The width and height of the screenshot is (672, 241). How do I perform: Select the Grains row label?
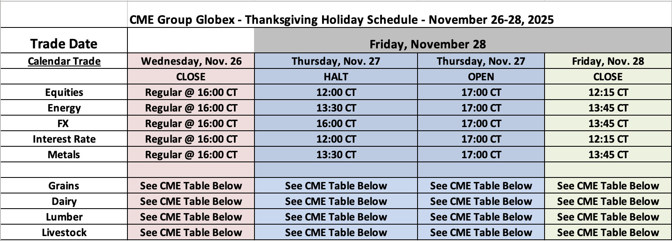(x=64, y=186)
